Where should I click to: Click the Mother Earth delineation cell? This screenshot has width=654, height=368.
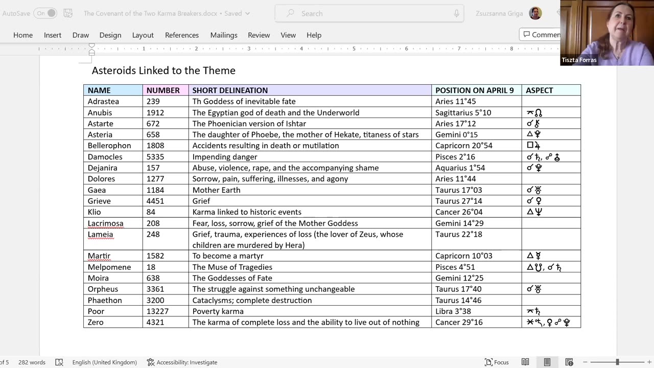(310, 190)
